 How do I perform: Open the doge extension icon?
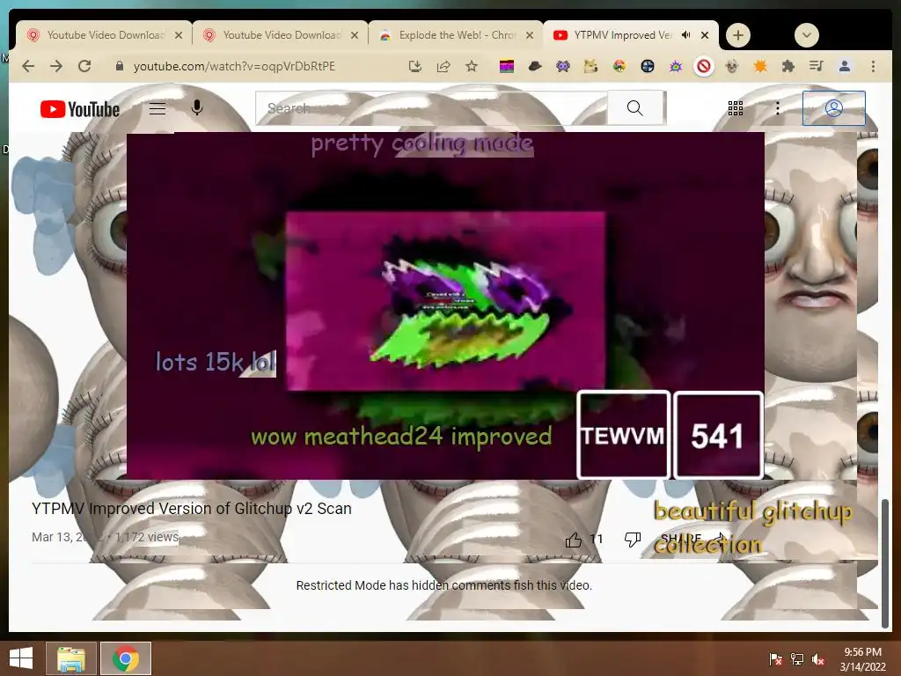590,67
